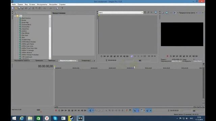
Task: Open the Auto Ripple mode dropdown arrow
Action: tap(144, 111)
